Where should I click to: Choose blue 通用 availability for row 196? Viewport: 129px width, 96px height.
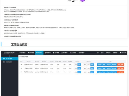(x=92, y=65)
